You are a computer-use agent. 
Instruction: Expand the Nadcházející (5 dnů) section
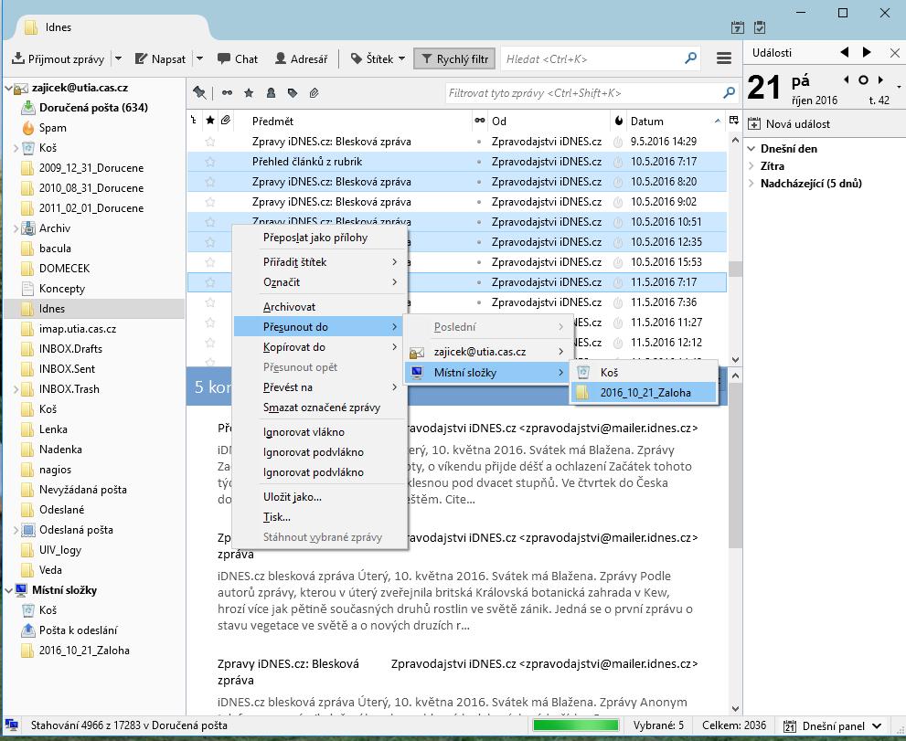[751, 184]
